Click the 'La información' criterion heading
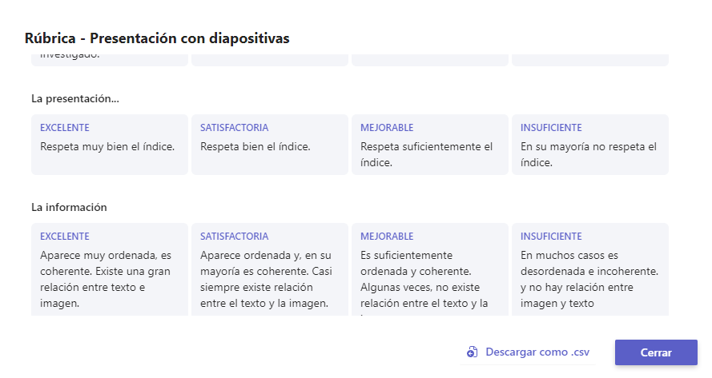 (69, 207)
